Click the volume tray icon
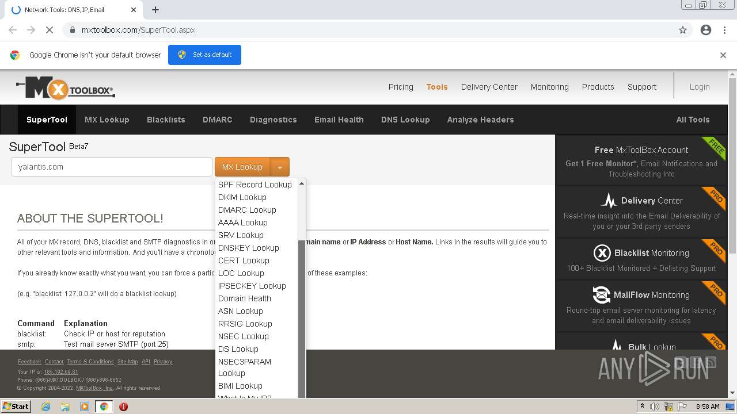 [654, 407]
